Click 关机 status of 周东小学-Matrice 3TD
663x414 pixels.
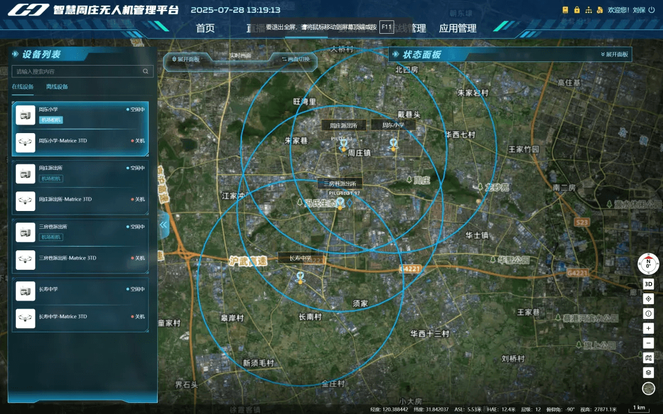pyautogui.click(x=138, y=140)
